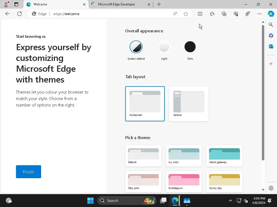This screenshot has width=277, height=207.
Task: Open Windows Start menu
Action: point(90,201)
